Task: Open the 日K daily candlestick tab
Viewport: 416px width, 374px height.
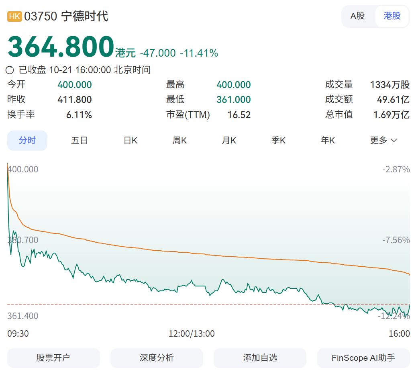Action: (131, 141)
